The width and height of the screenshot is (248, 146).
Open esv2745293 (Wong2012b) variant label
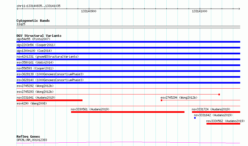35,92
